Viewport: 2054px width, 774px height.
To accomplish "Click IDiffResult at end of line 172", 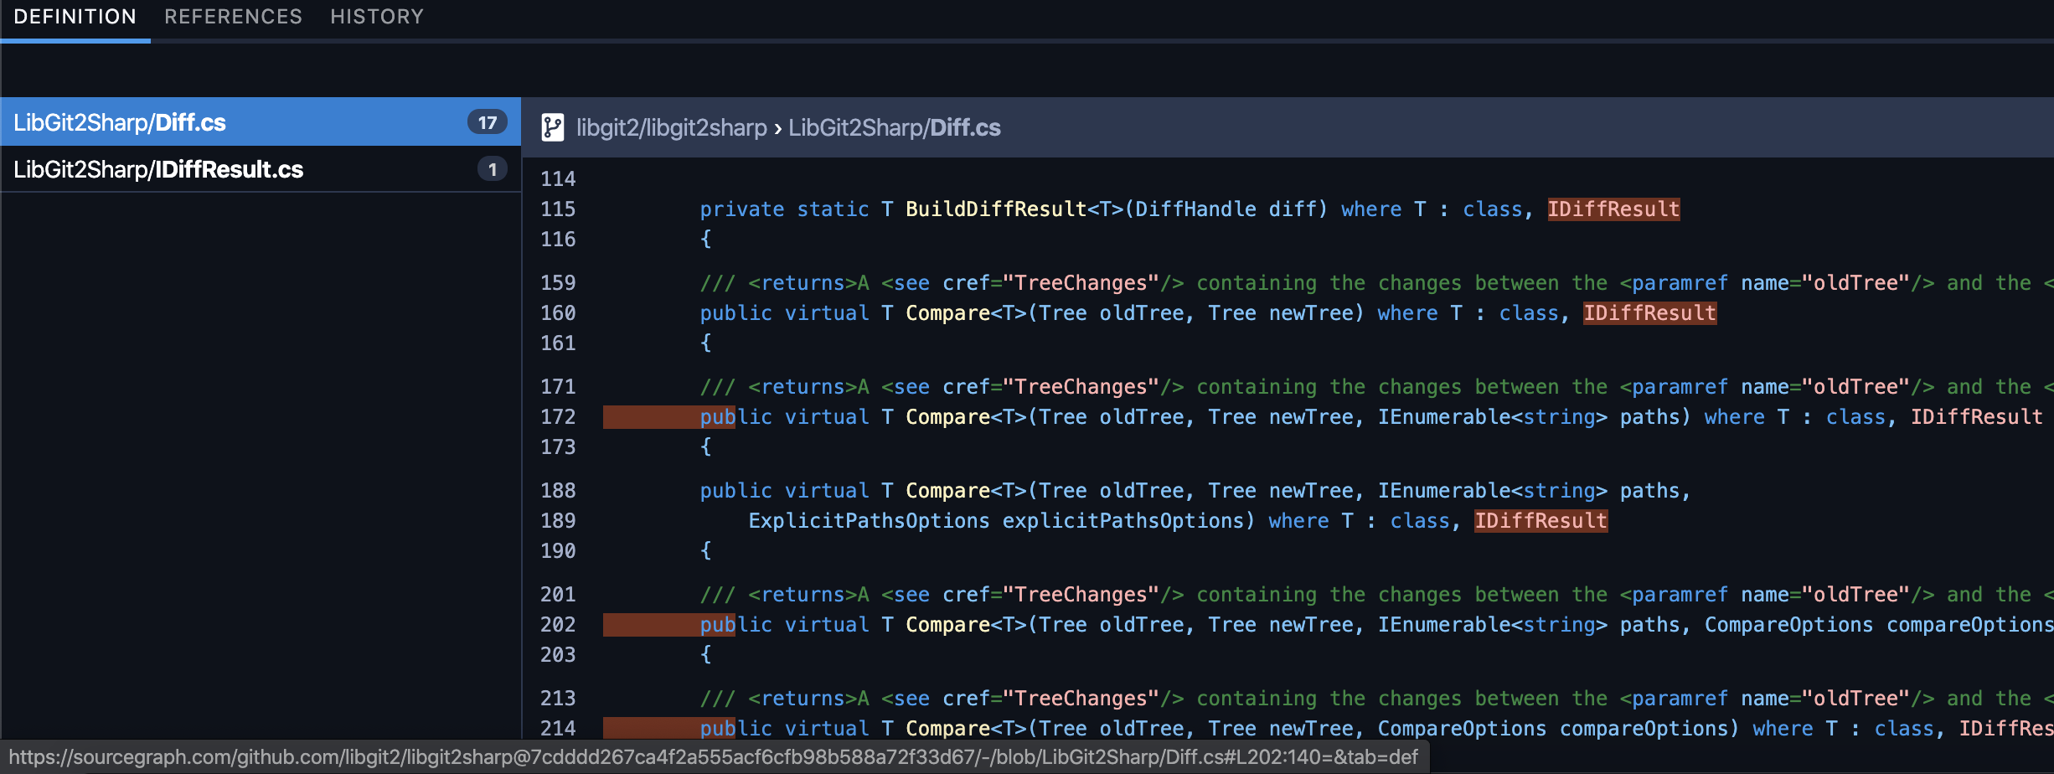I will coord(1977,416).
